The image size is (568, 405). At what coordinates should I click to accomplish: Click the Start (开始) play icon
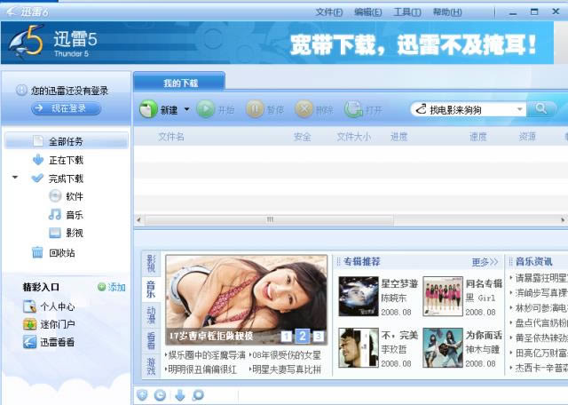[205, 108]
